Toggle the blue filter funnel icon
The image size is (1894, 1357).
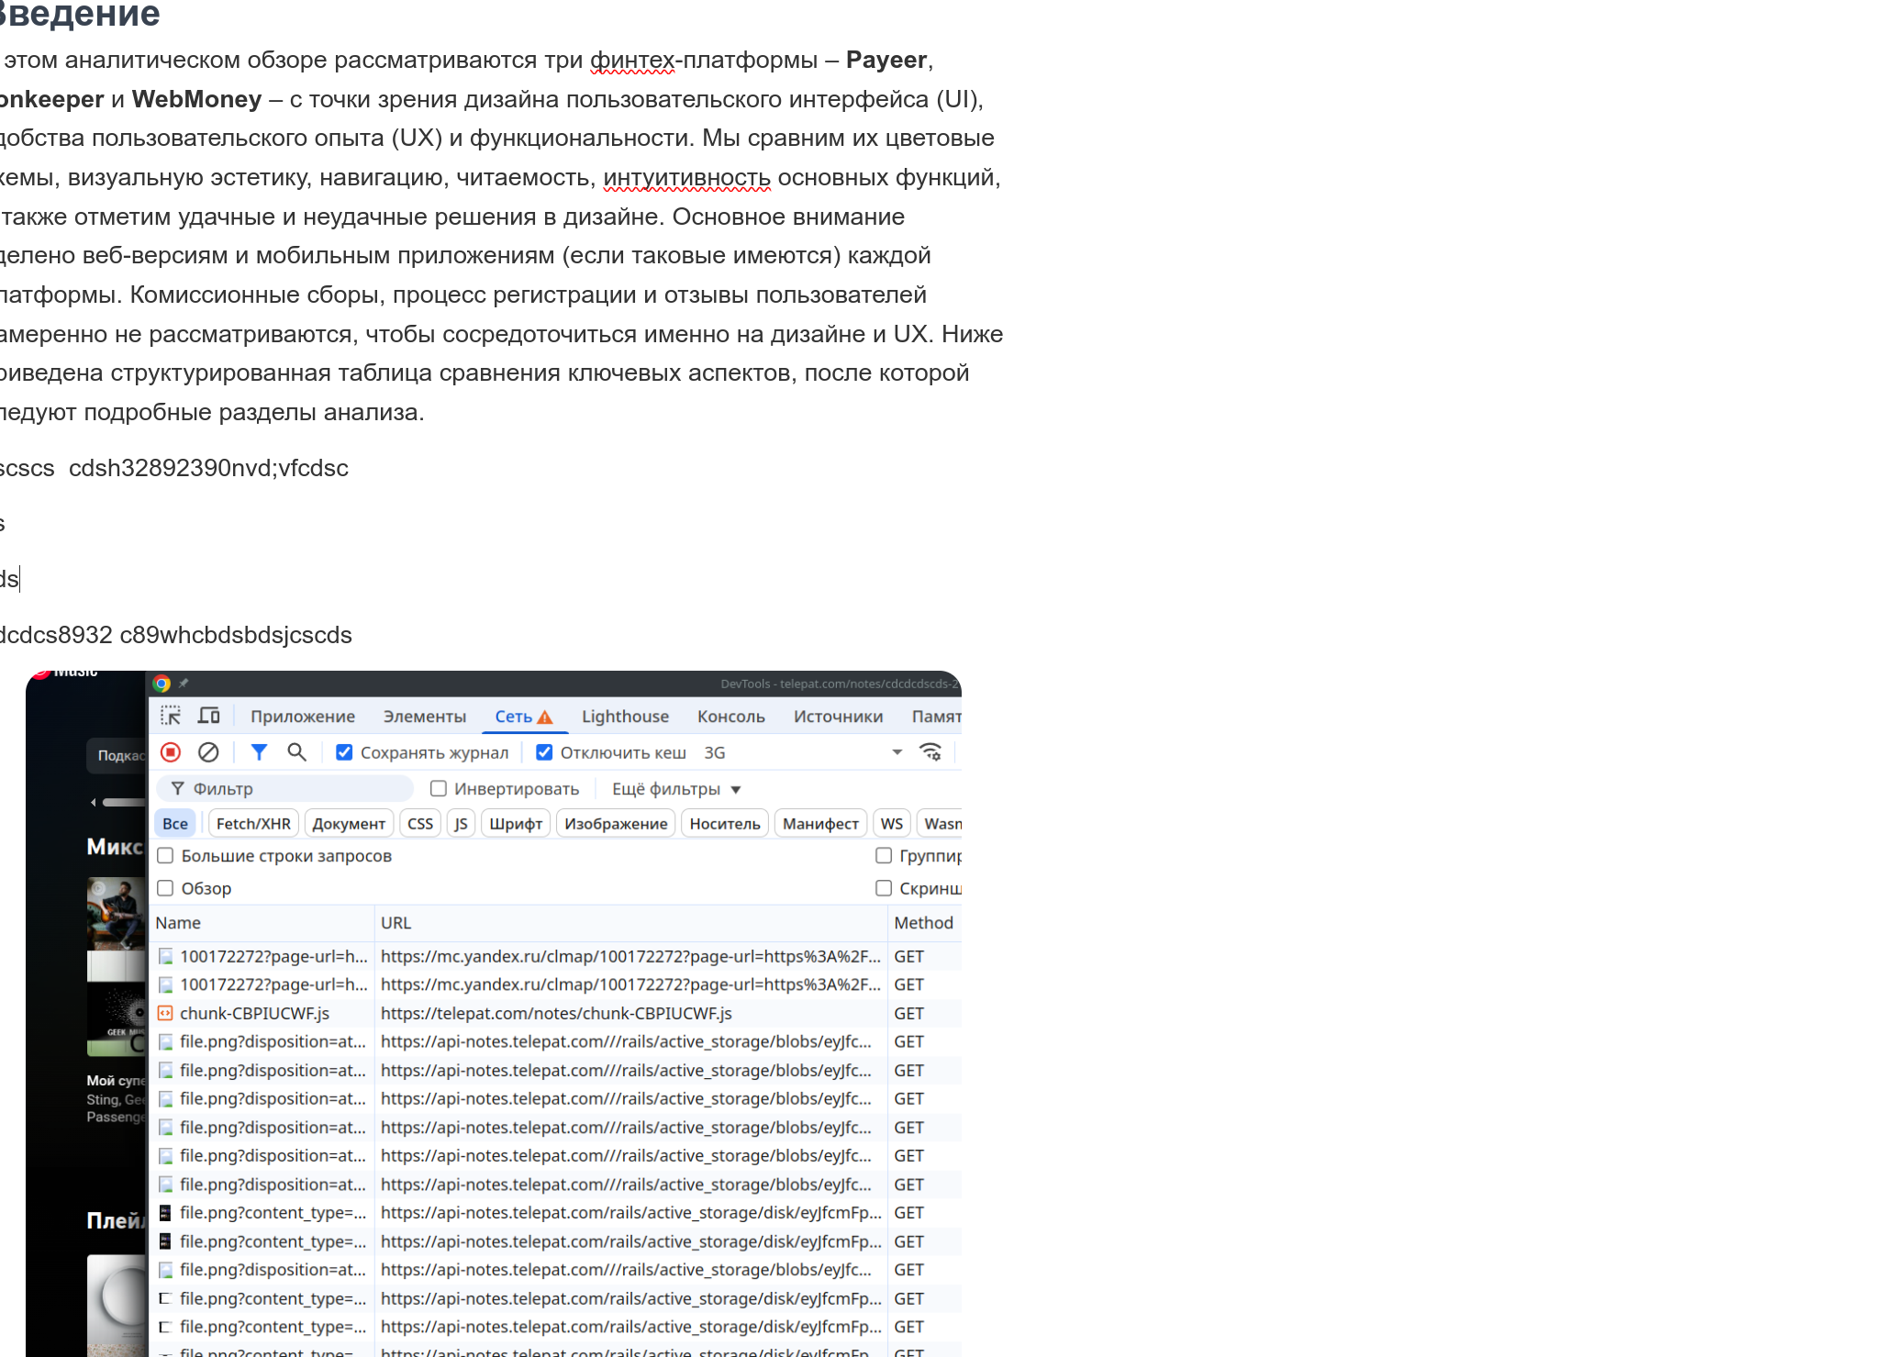pos(259,752)
